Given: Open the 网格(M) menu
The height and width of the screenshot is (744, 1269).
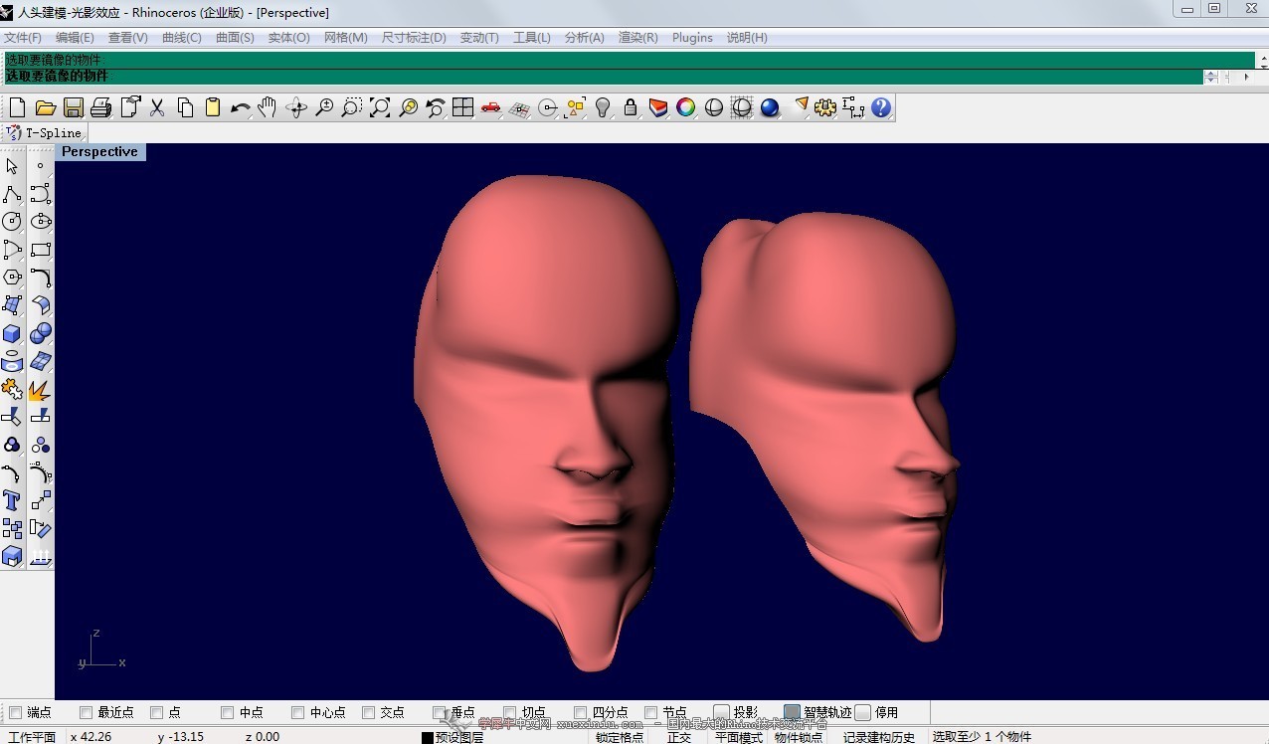Looking at the screenshot, I should tap(345, 38).
